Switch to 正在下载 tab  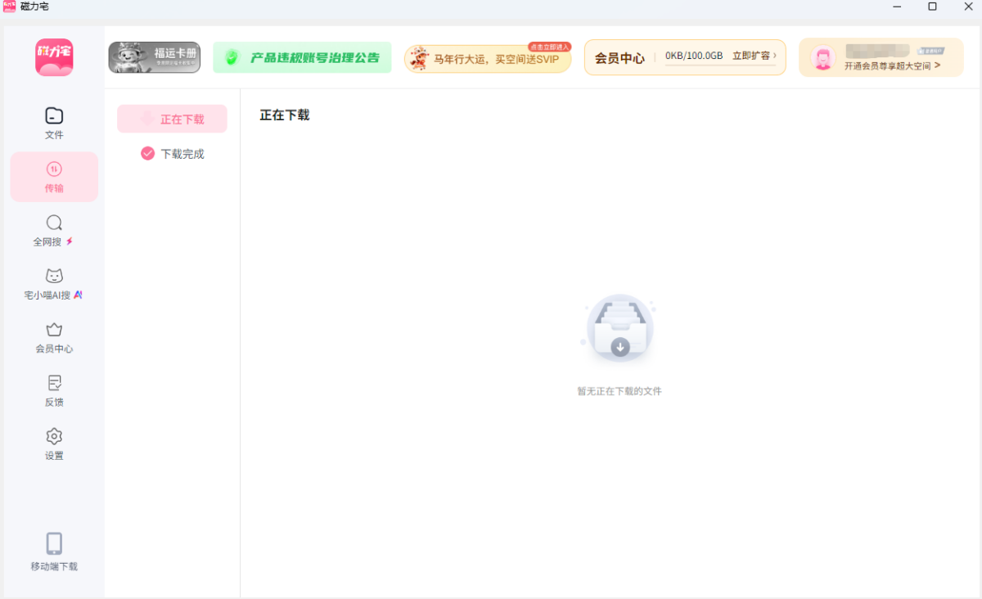[x=172, y=119]
